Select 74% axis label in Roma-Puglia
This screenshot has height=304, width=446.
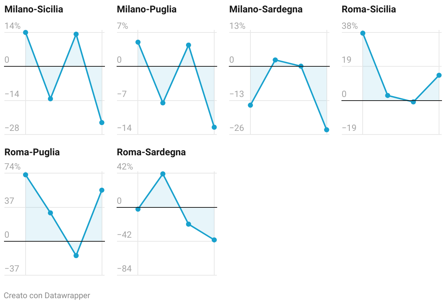[x=12, y=167]
